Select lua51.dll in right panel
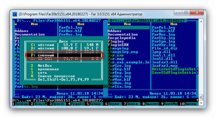Viewport: 216px width, 118px height. coord(162,59)
